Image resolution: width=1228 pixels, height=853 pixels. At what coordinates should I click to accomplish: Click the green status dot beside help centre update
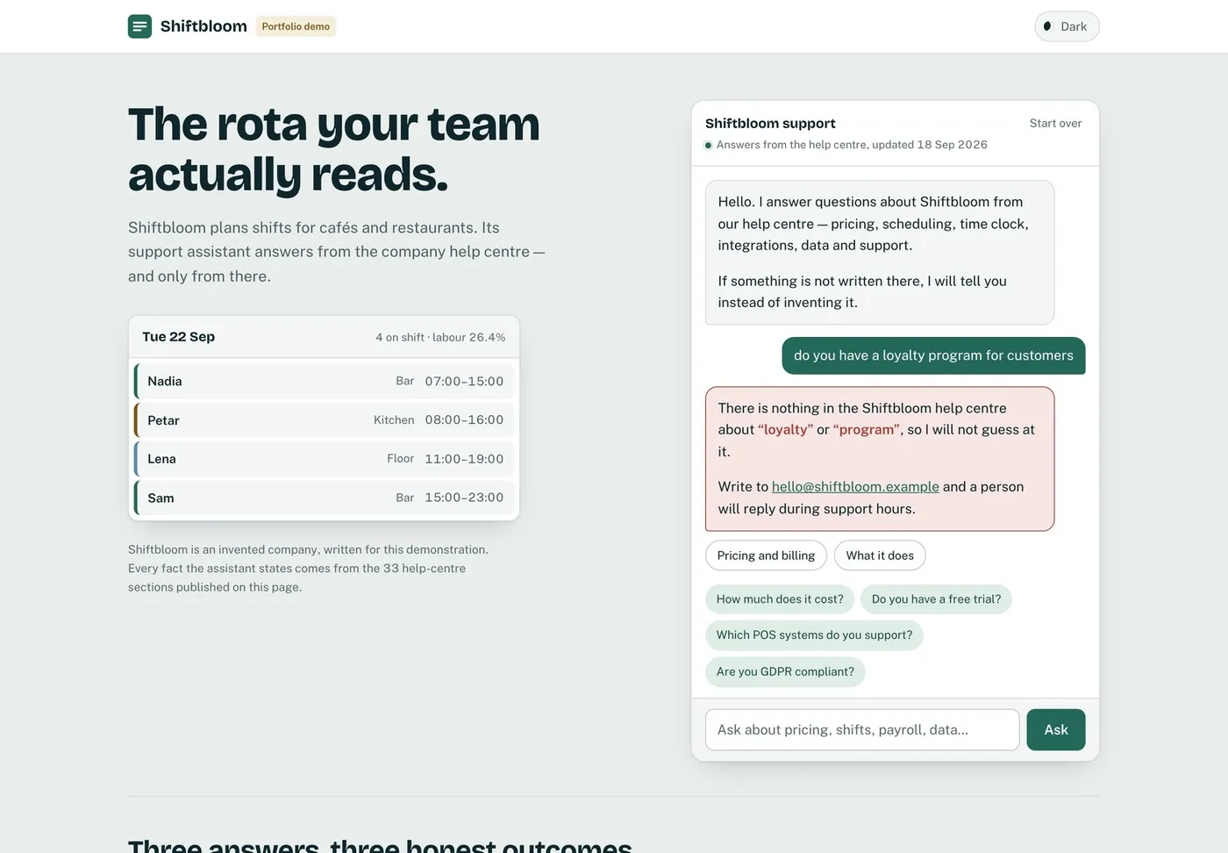pyautogui.click(x=709, y=146)
